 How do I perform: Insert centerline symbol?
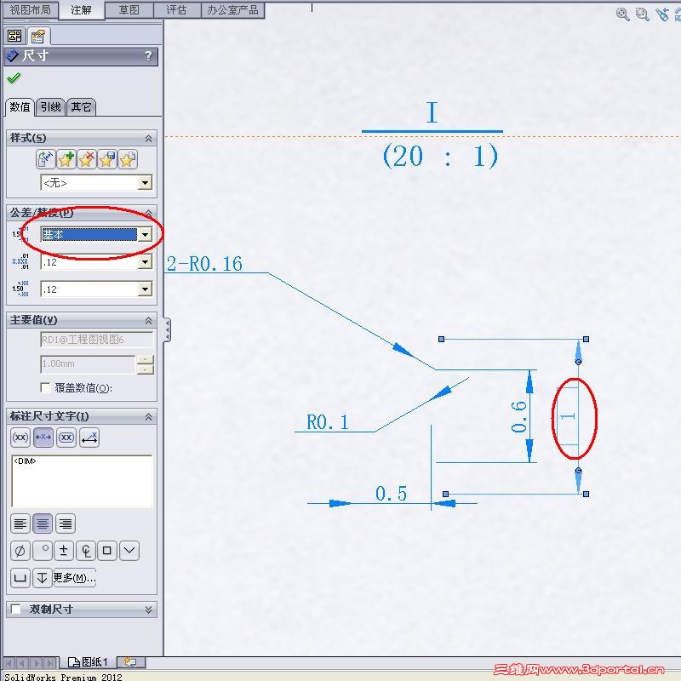pos(86,551)
